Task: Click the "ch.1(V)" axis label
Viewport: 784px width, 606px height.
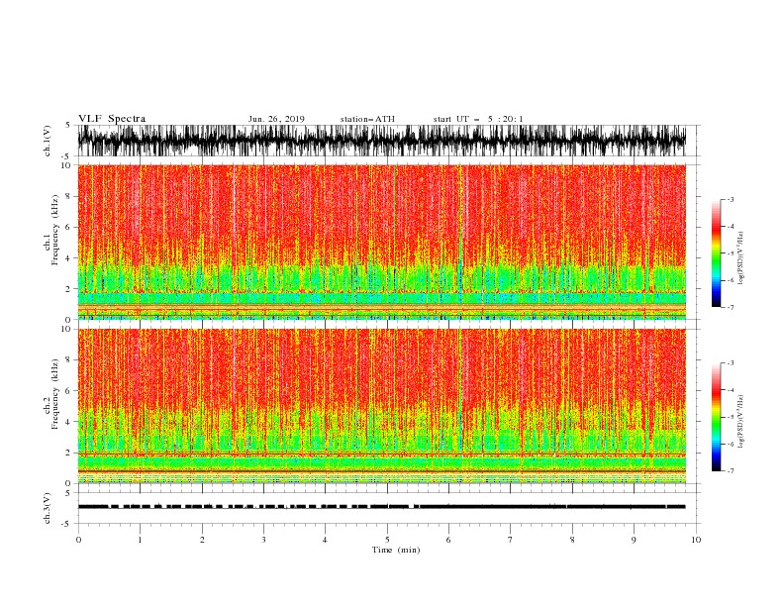Action: pos(48,141)
